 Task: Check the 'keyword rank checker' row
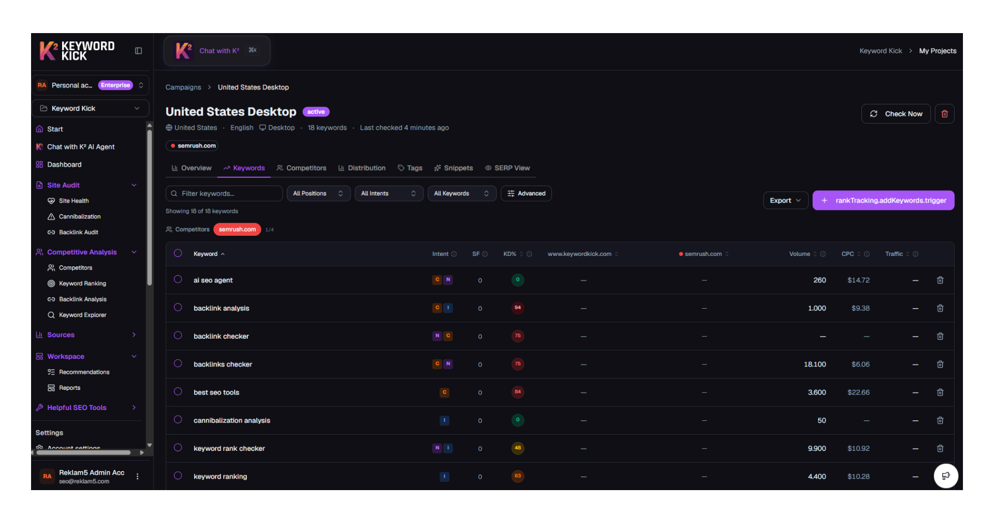178,448
